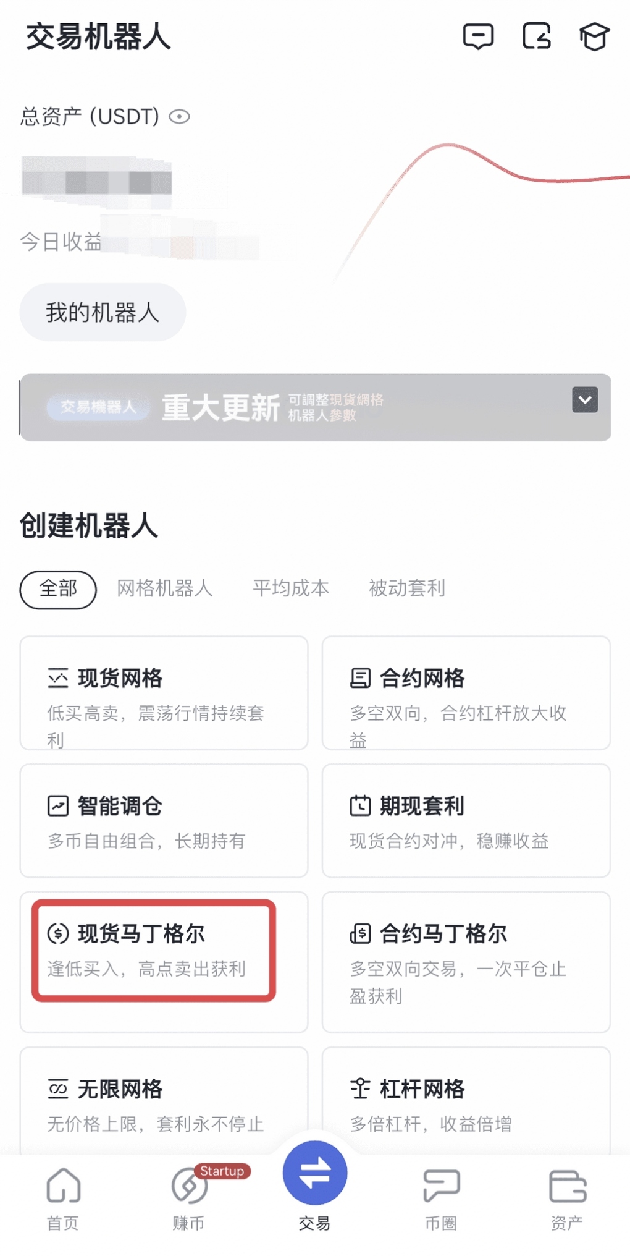This screenshot has width=630, height=1256.
Task: Open the messages chat icon
Action: tap(478, 36)
